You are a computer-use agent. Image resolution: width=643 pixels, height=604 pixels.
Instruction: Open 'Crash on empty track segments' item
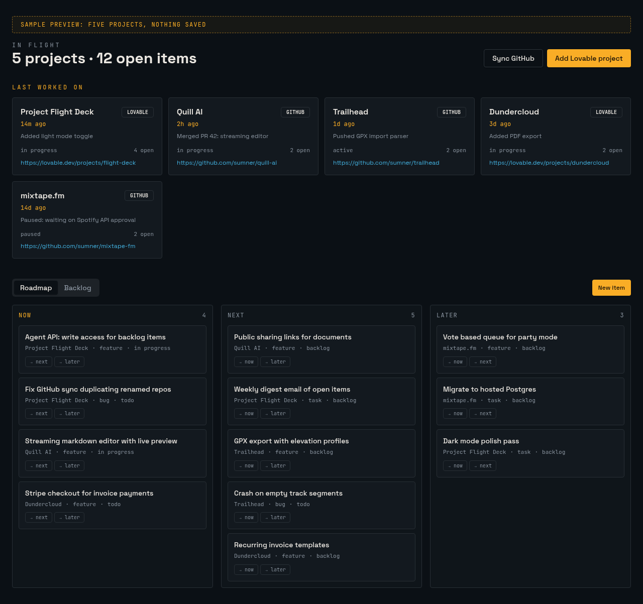(x=288, y=493)
